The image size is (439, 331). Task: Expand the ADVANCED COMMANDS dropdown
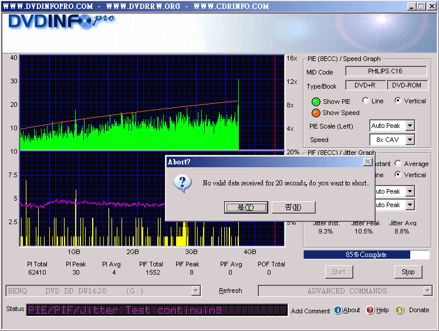(x=427, y=291)
